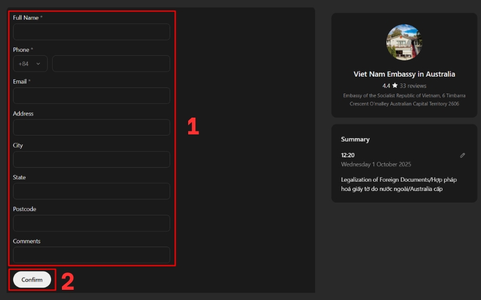
Task: Click the Viet Nam Embassy in Australia title
Action: 404,74
